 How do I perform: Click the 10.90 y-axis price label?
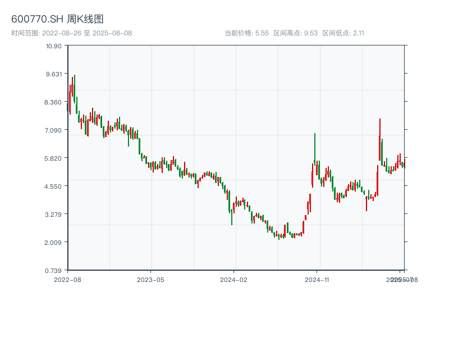54,45
